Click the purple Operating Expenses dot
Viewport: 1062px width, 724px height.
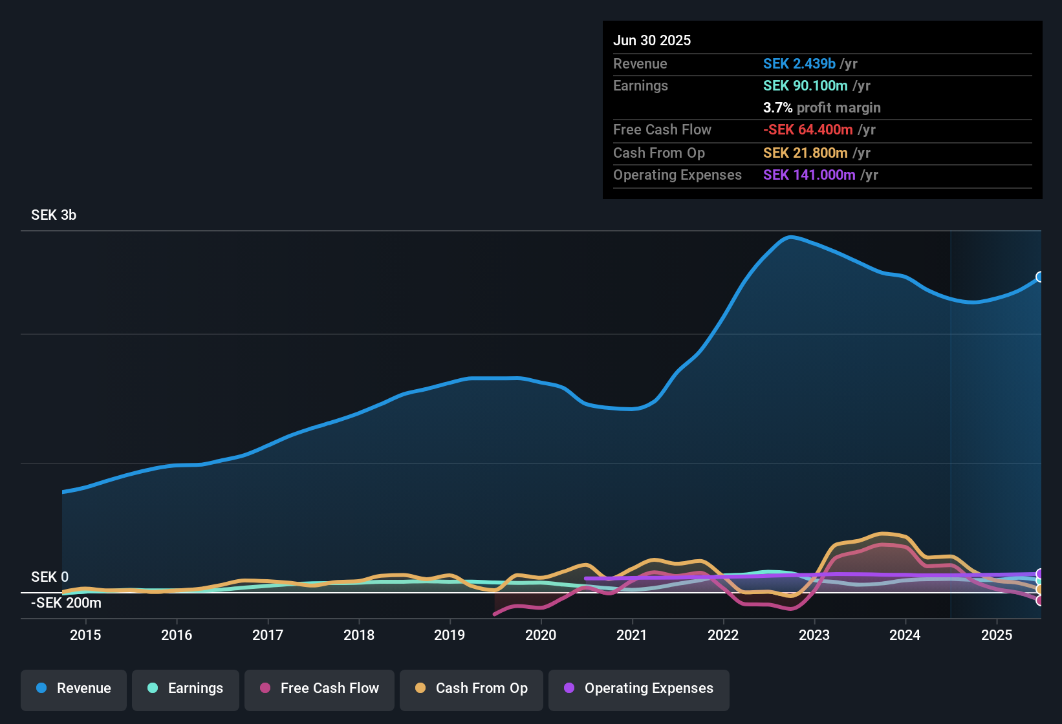point(569,688)
